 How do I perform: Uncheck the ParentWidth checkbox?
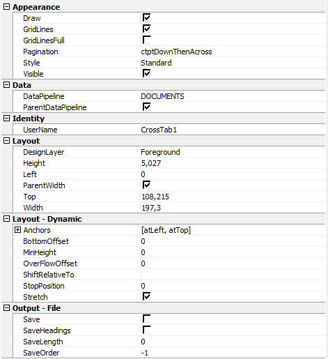pyautogui.click(x=146, y=185)
